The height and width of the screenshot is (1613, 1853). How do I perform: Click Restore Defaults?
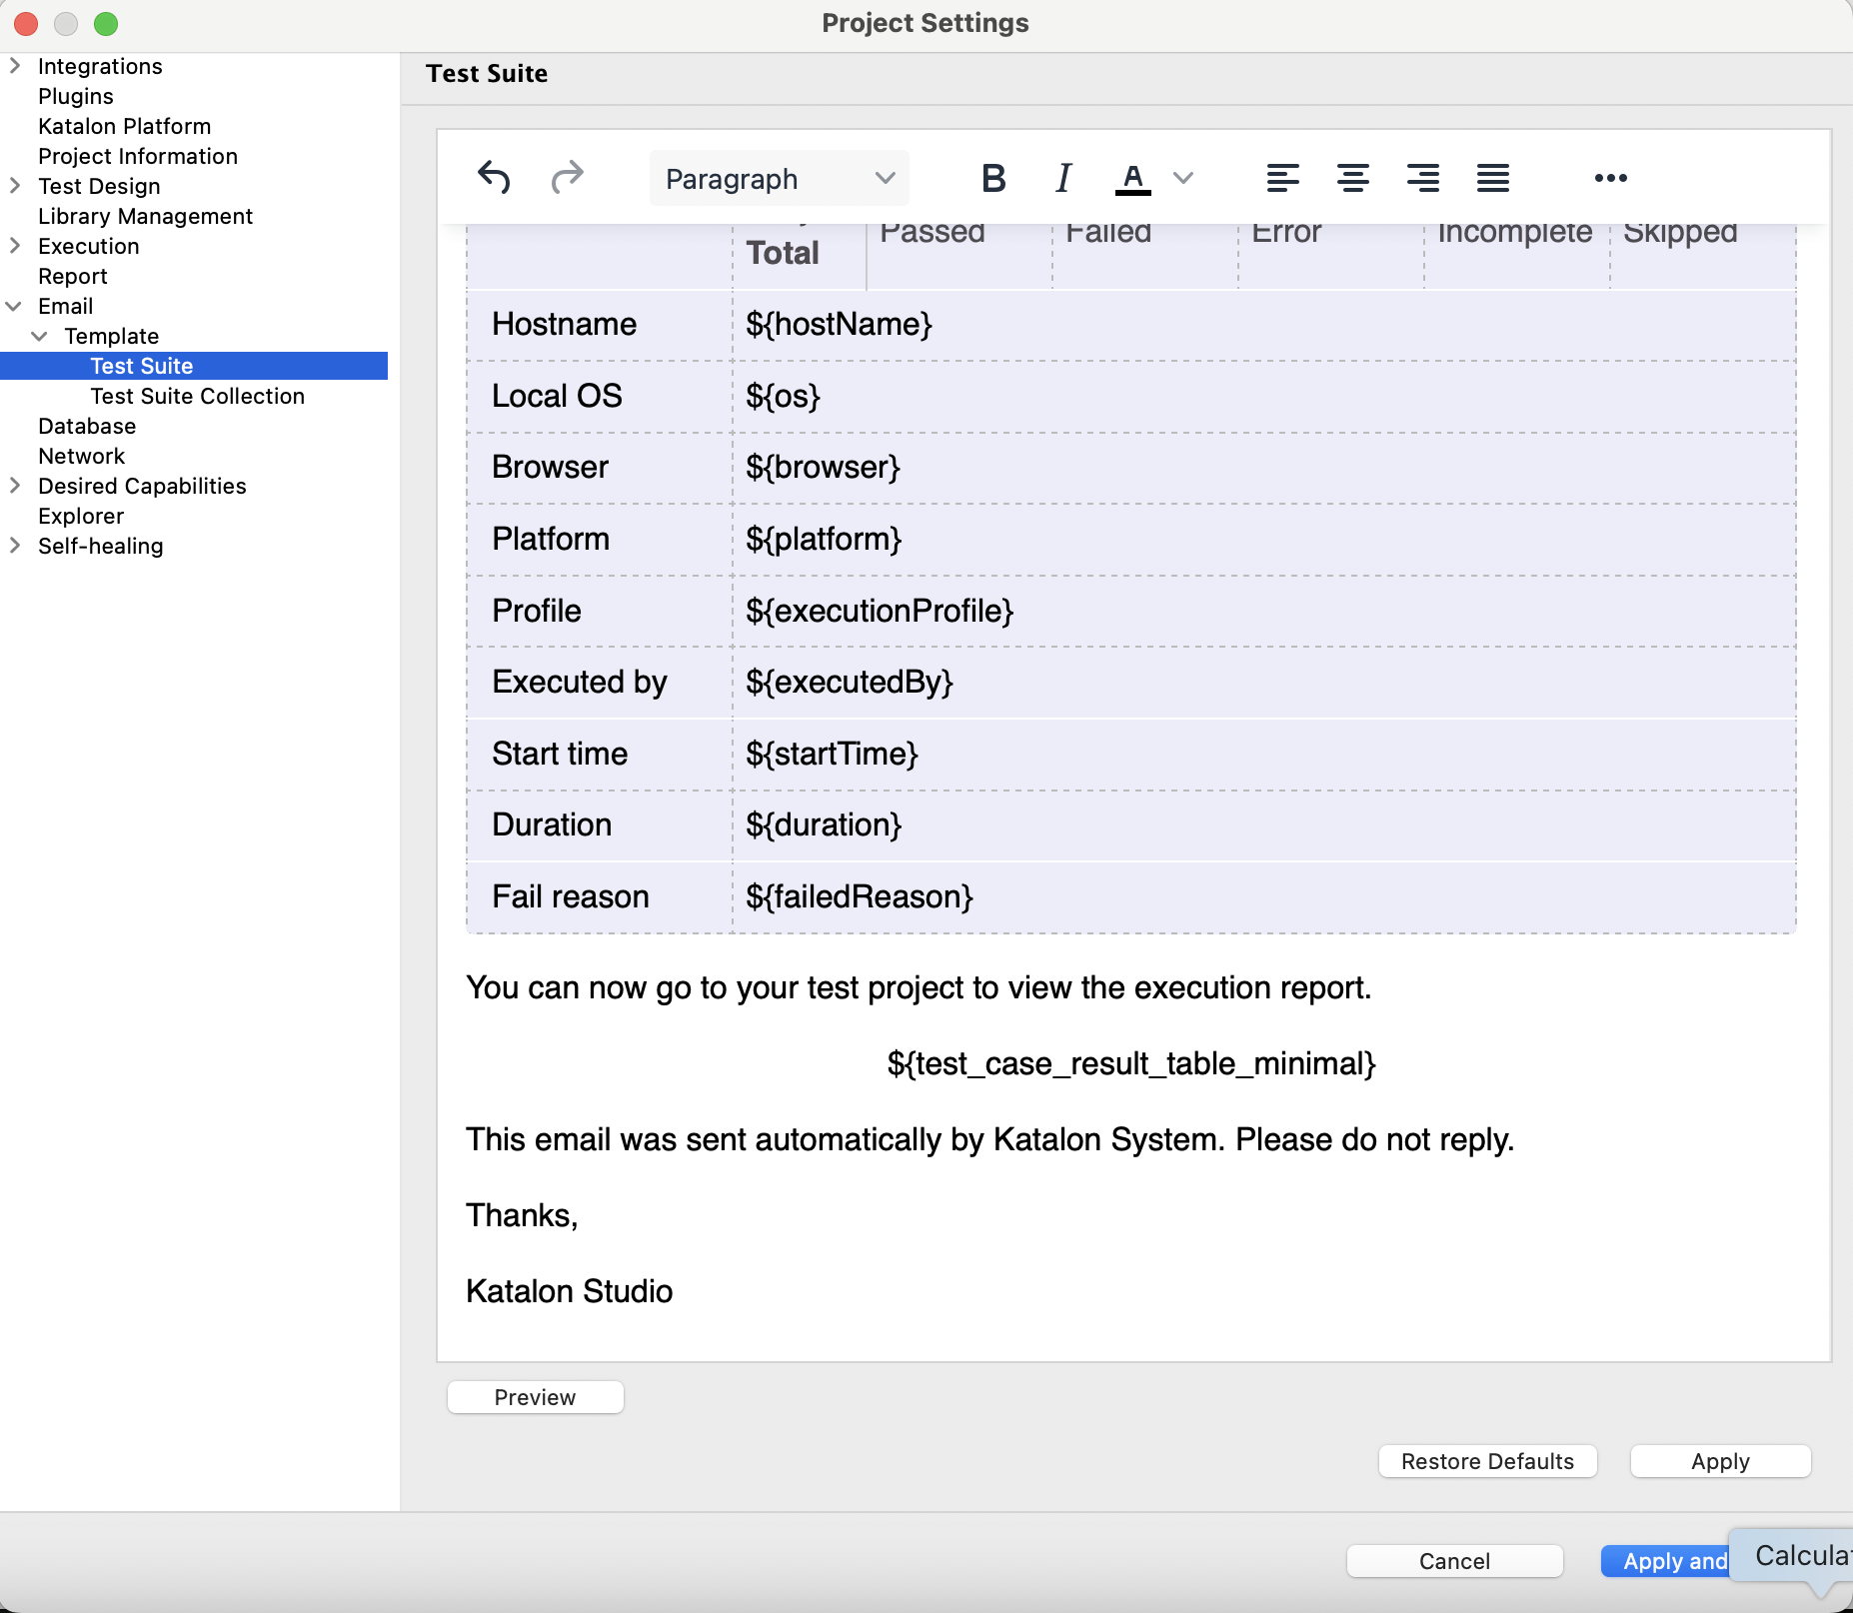tap(1487, 1461)
